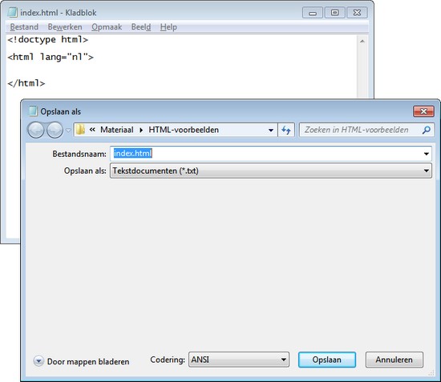The width and height of the screenshot is (441, 382).
Task: Click the Opslaan als dialog title icon
Action: point(33,111)
